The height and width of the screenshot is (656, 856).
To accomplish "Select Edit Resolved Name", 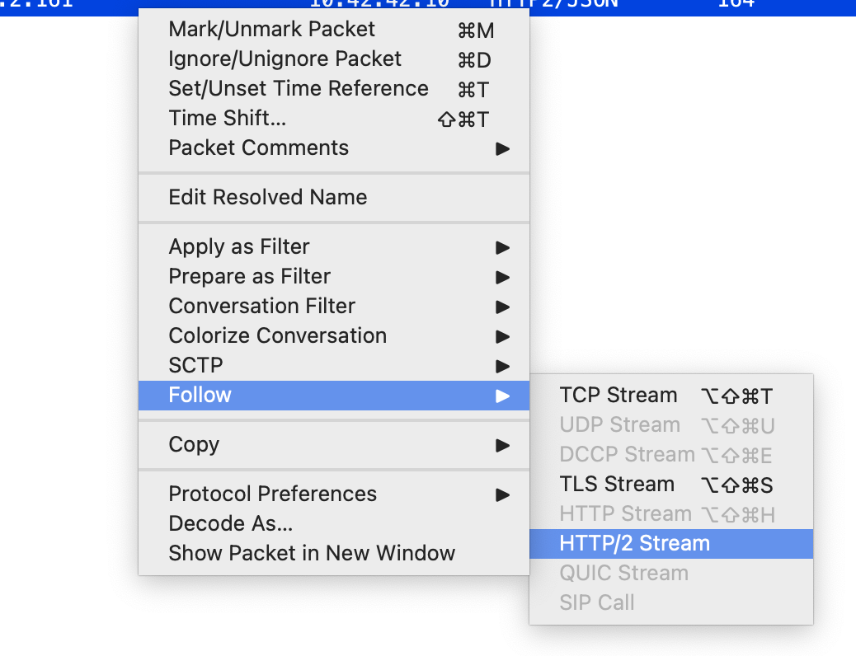I will (x=267, y=198).
